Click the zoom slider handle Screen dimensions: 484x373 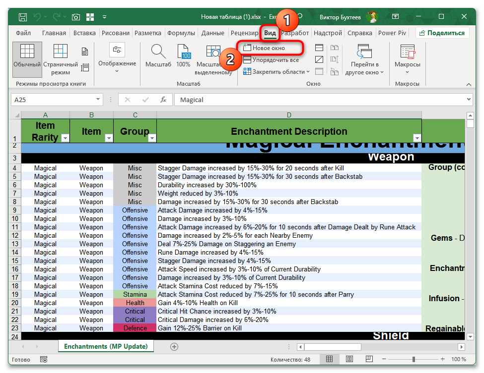coord(414,359)
